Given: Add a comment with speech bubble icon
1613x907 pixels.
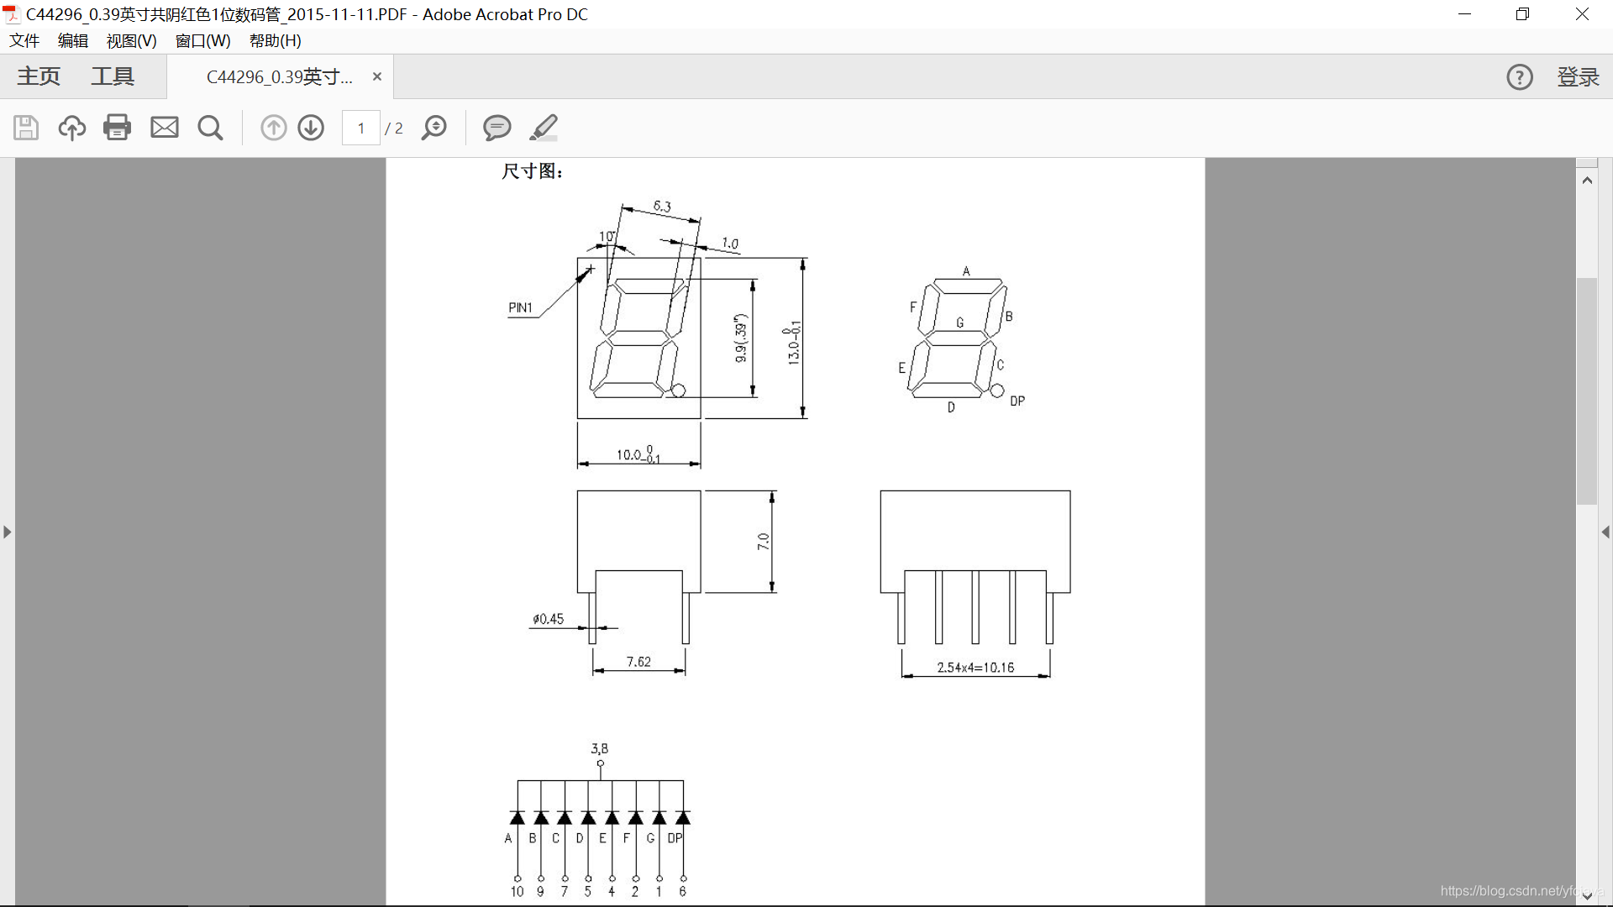Looking at the screenshot, I should (x=497, y=128).
